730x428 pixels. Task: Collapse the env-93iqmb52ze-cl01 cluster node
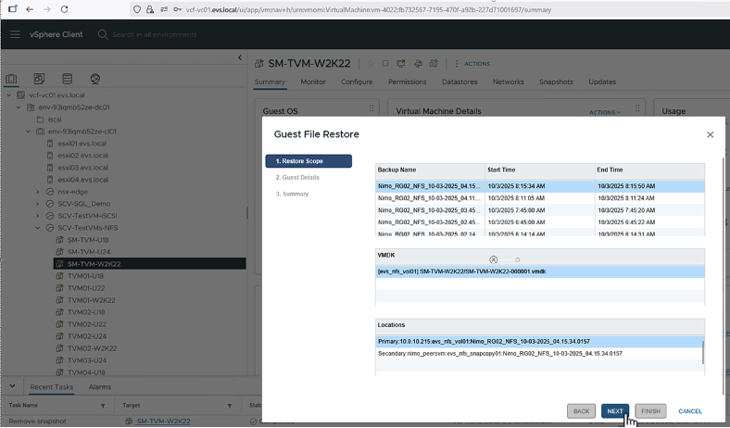[x=29, y=132]
